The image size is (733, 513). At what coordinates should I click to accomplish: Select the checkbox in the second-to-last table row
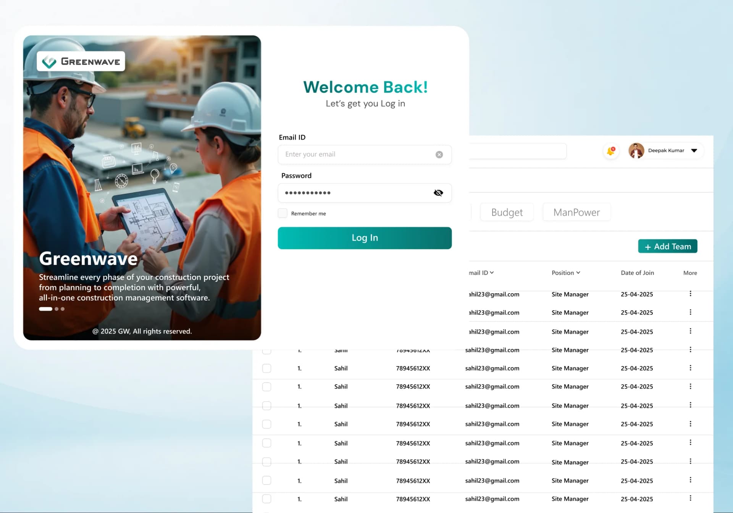pos(266,480)
